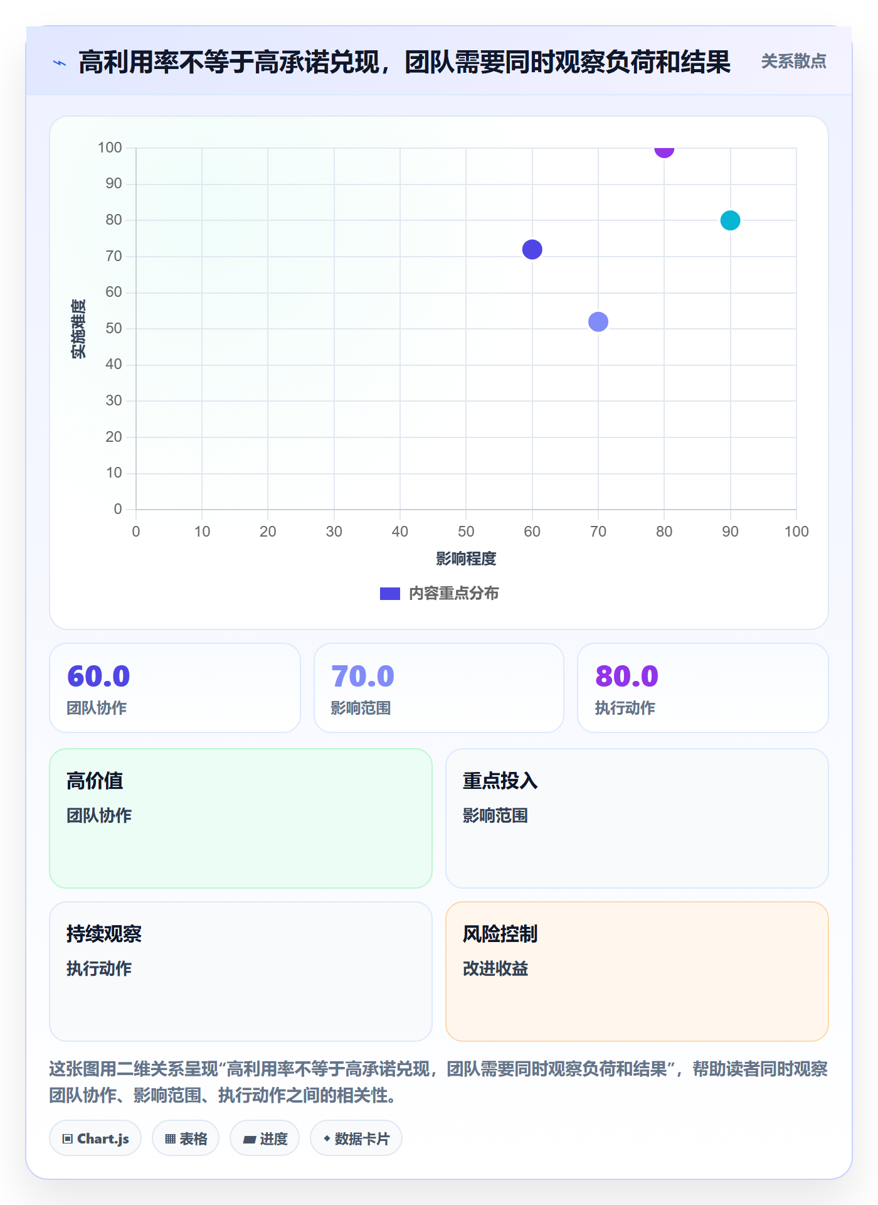Select the 重点投入 quadrant card

point(637,818)
